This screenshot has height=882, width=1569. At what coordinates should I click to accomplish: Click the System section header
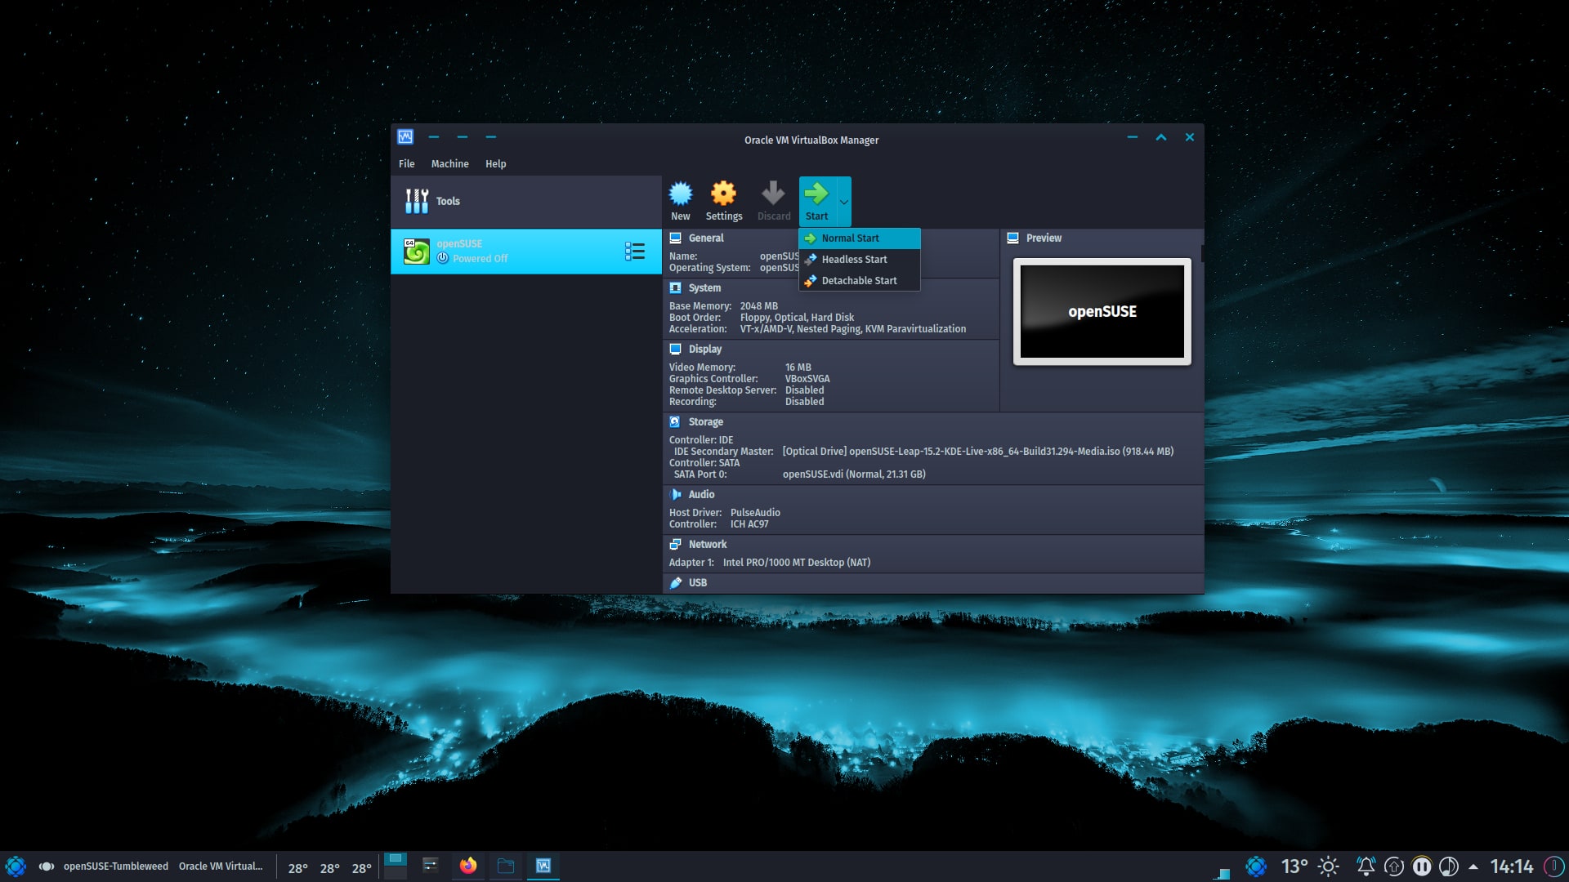tap(704, 288)
